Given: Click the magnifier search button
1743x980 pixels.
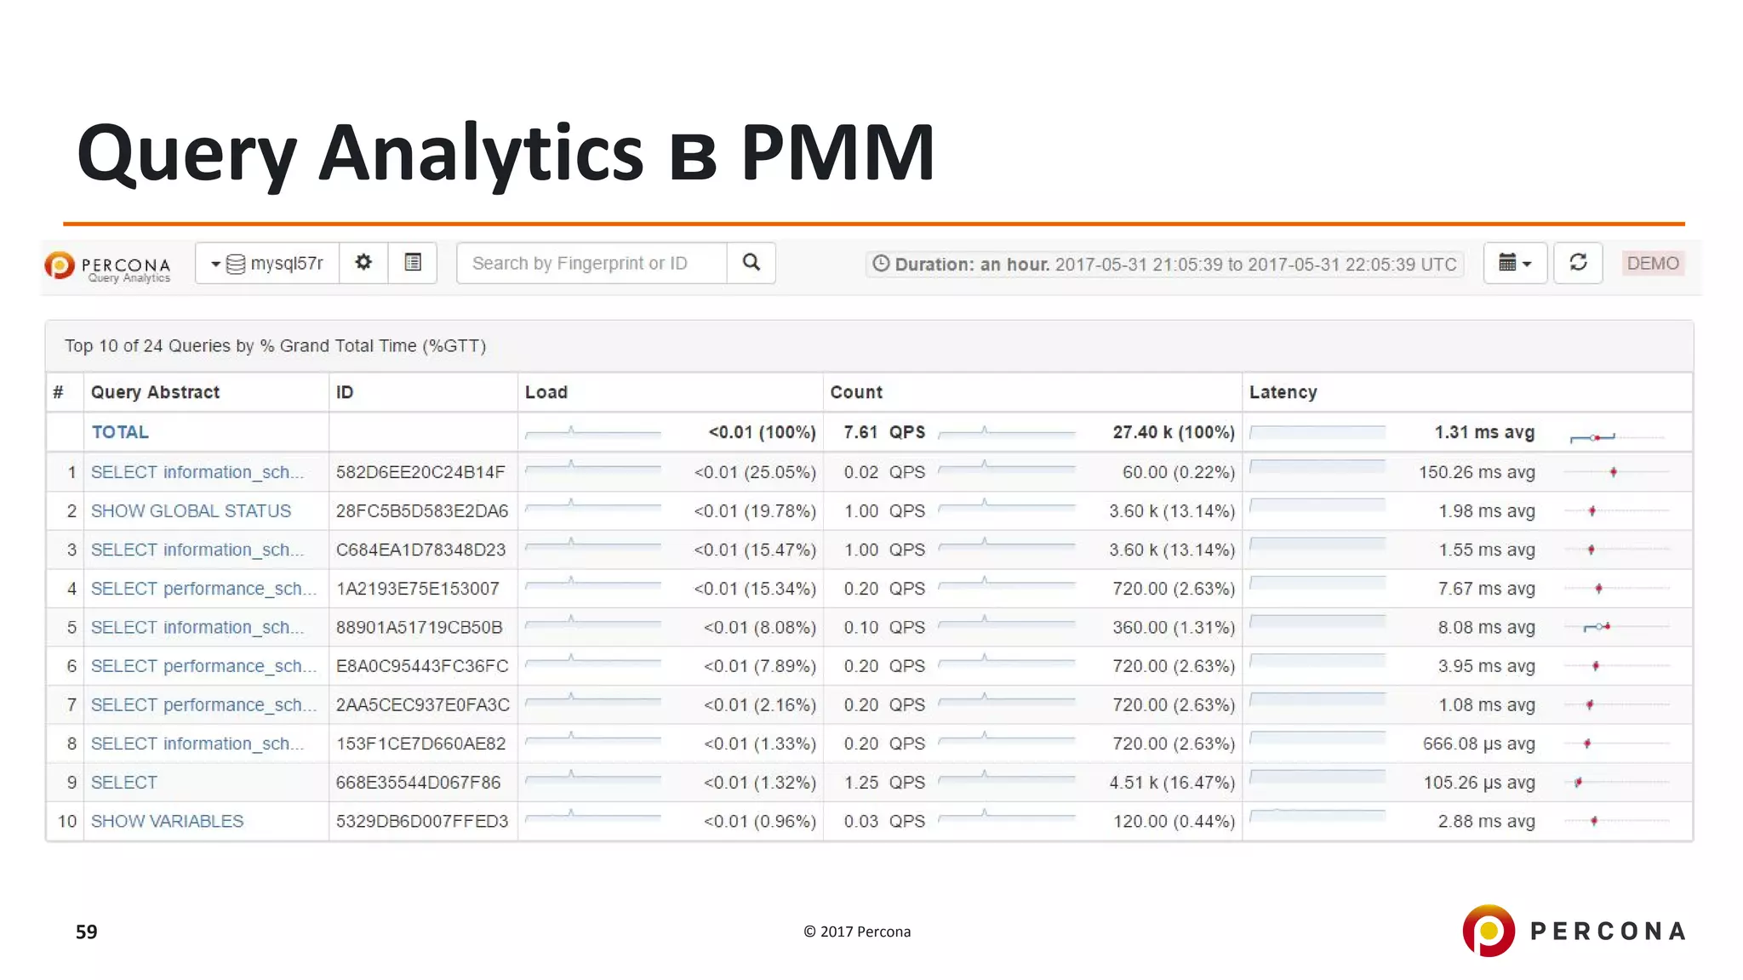Looking at the screenshot, I should click(x=751, y=263).
